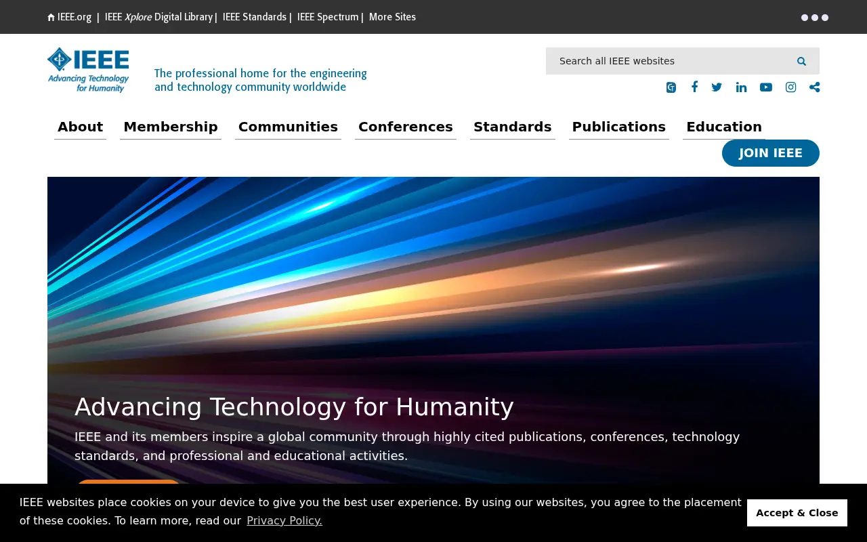Open the Standards item in the main navigation
Image resolution: width=867 pixels, height=542 pixels.
(513, 127)
